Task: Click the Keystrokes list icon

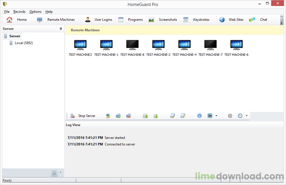Action: [186, 20]
